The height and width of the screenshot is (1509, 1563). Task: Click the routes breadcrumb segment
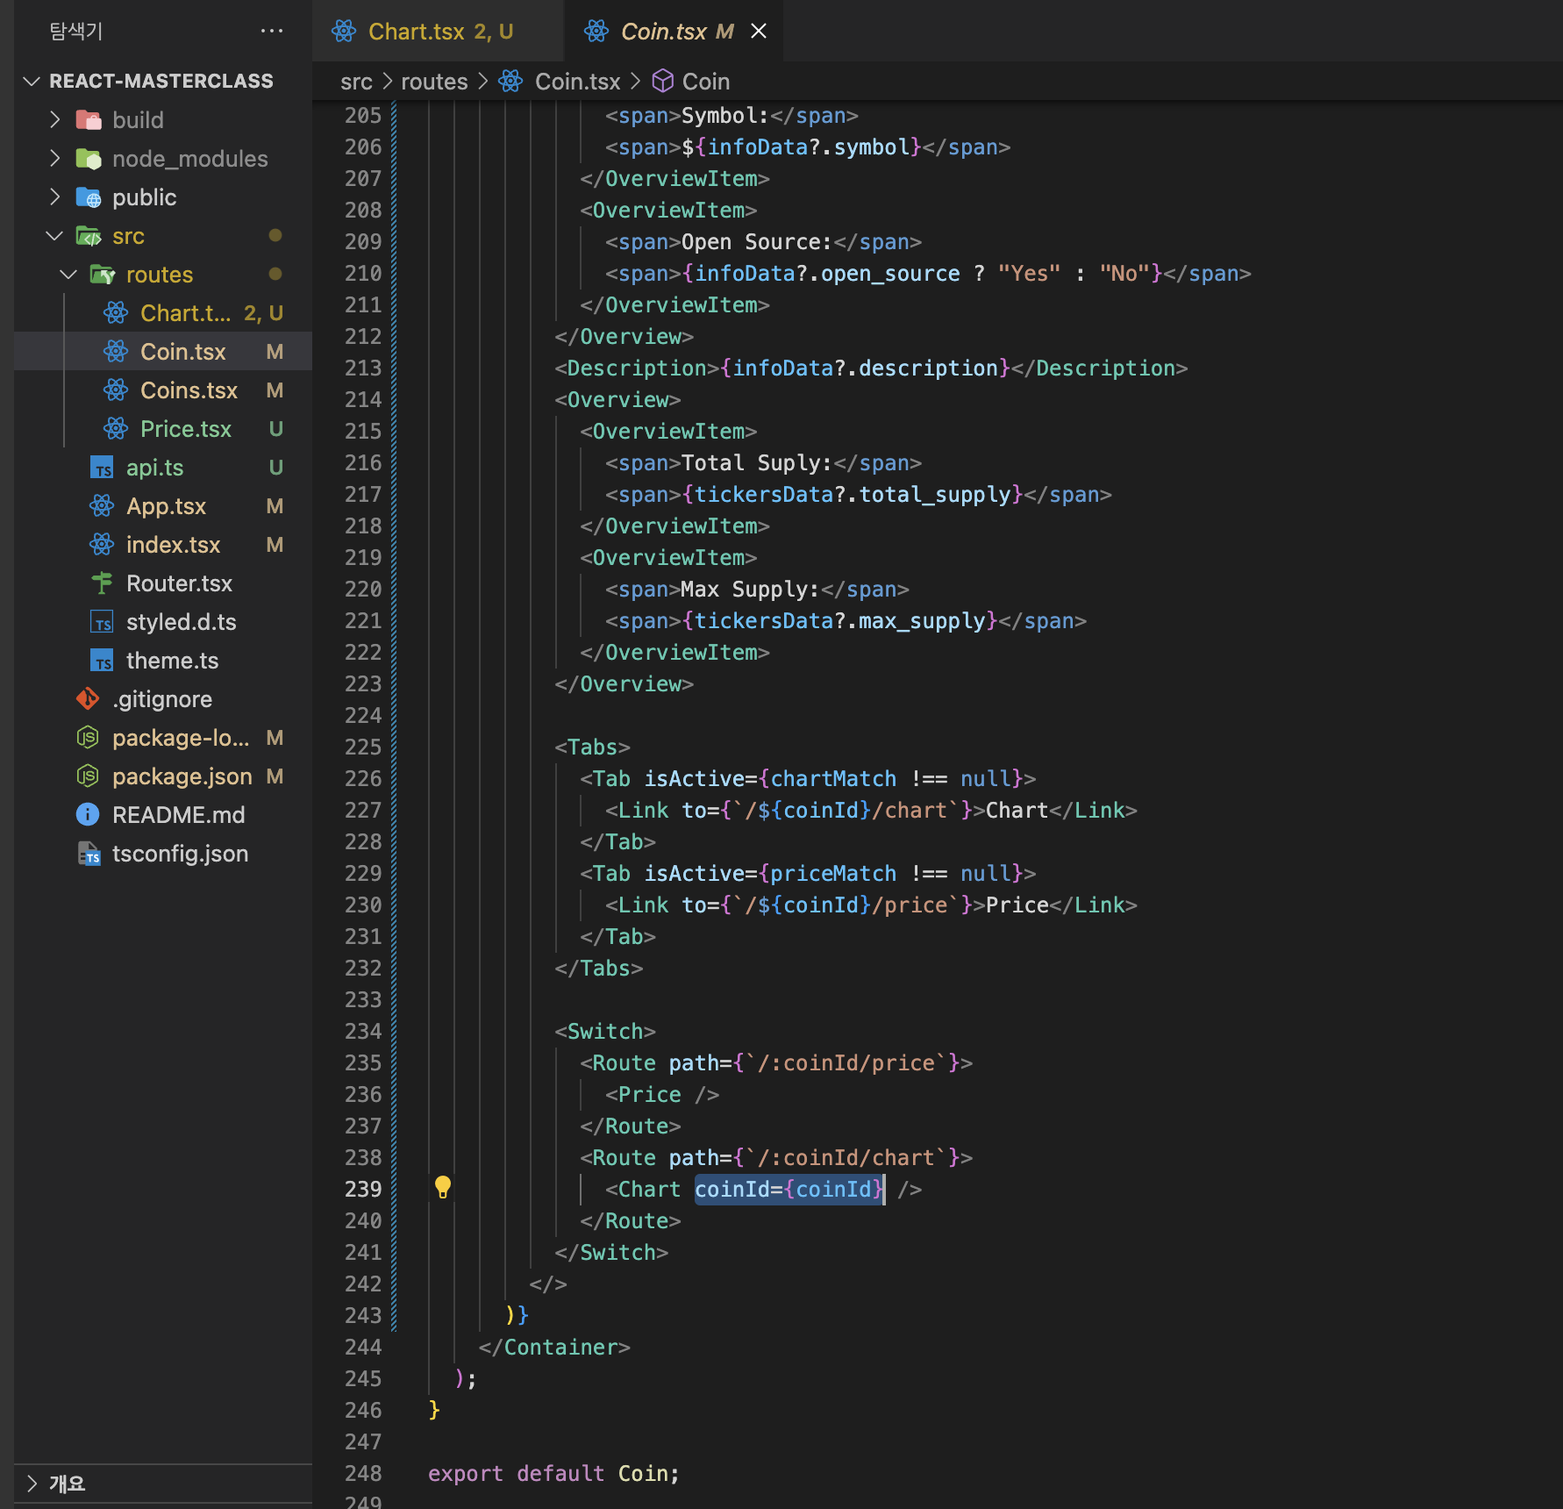point(434,82)
